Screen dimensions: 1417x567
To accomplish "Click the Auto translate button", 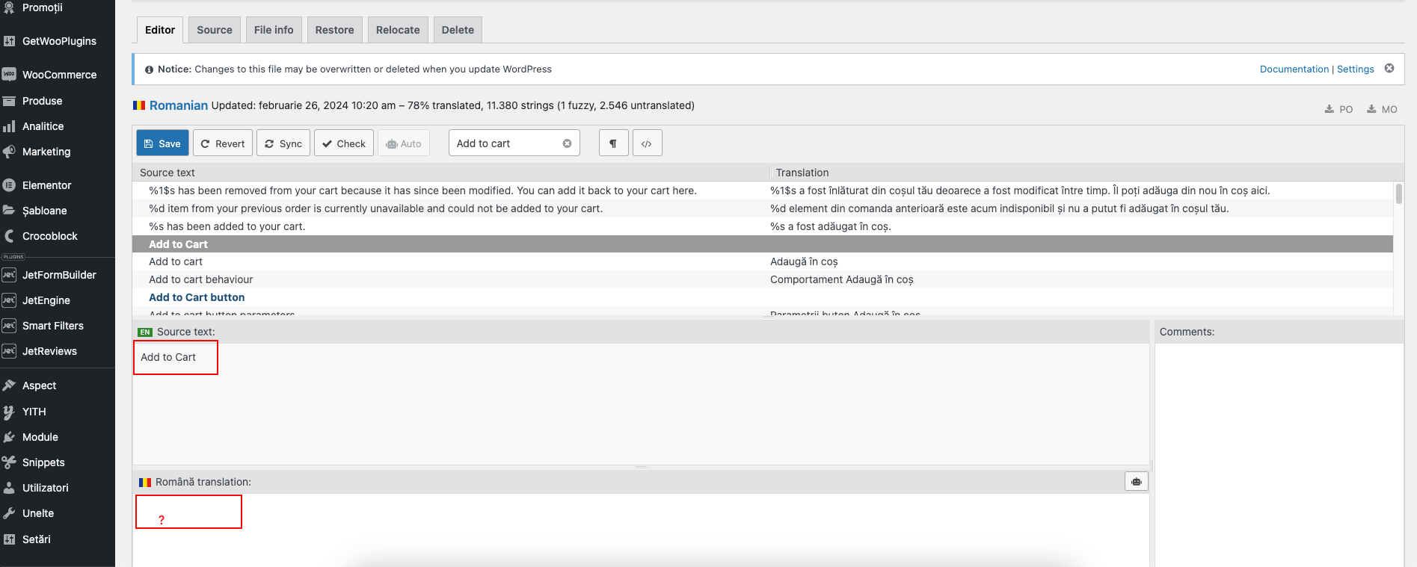I will pos(404,143).
